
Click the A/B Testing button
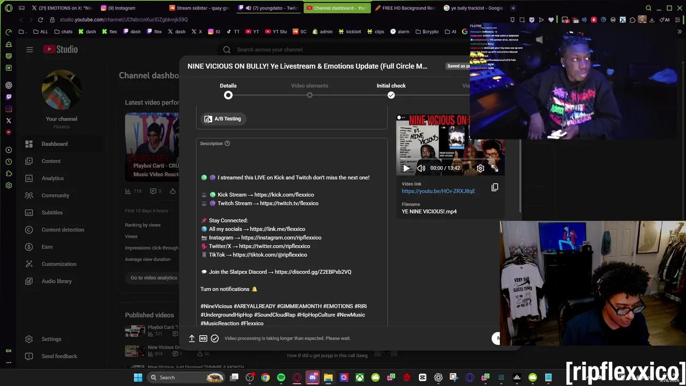click(x=222, y=118)
